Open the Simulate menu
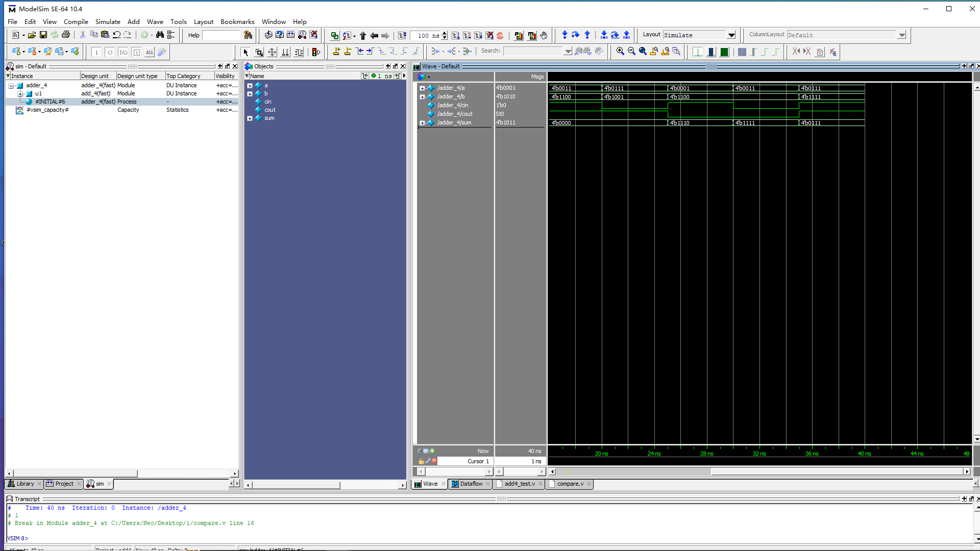980x551 pixels. tap(108, 21)
